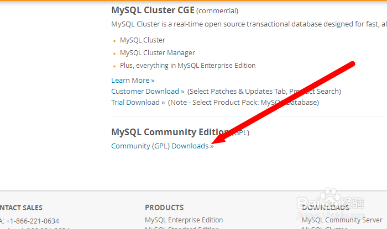Click the orange bullet beside MySQL Cluster
Viewport: 387px width, 229px height.
(x=114, y=41)
